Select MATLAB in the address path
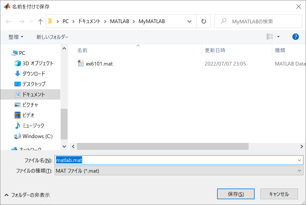The height and width of the screenshot is (205, 306). point(120,21)
